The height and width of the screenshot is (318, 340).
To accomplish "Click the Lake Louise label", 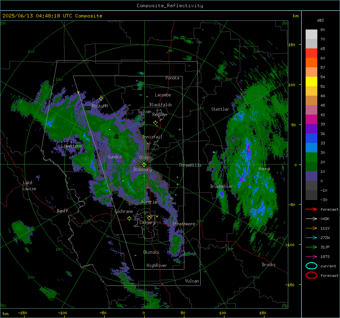I will [x=29, y=186].
